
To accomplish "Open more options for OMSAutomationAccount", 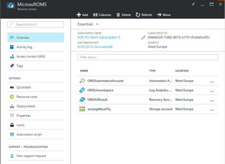I will tap(212, 82).
